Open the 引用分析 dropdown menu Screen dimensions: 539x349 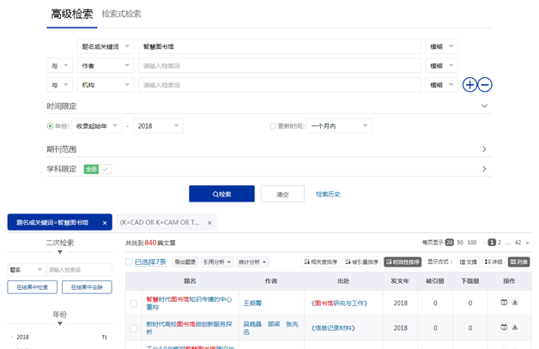pyautogui.click(x=217, y=262)
